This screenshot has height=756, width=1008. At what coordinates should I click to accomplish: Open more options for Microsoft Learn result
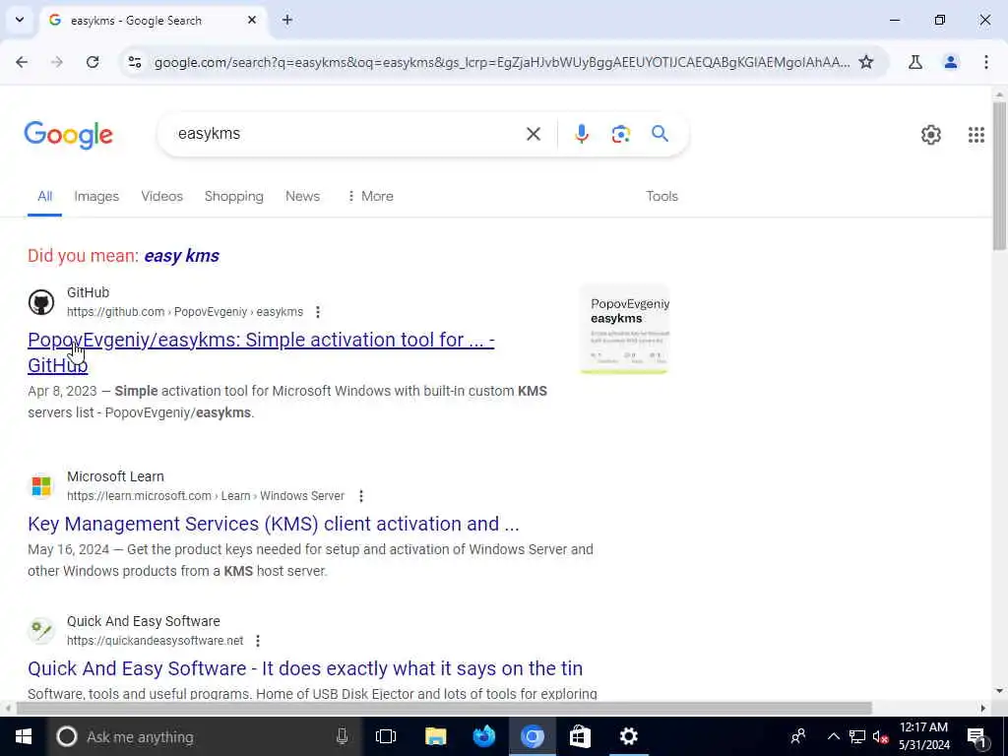[361, 496]
